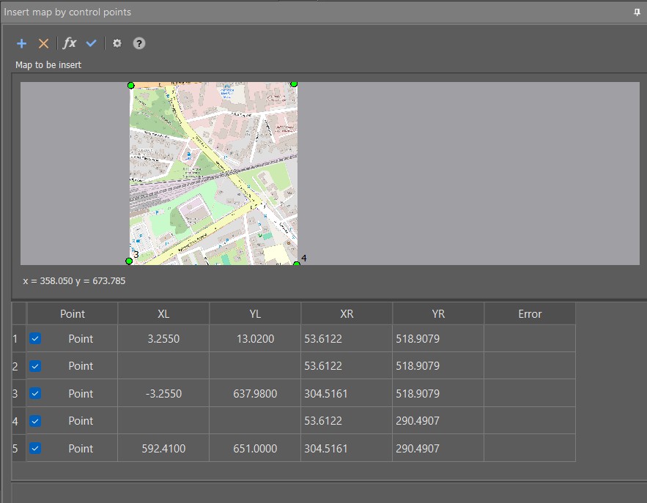Image resolution: width=647 pixels, height=503 pixels.
Task: Click the map preview thumbnail image
Action: [213, 173]
